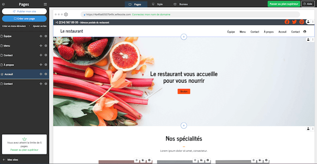The image size is (317, 164).
Task: Click the move handle icon for Équipe page
Action: point(41,36)
